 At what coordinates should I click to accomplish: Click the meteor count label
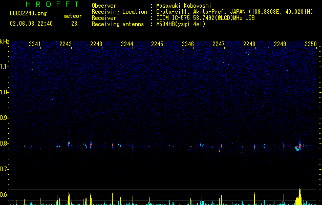pos(73,16)
